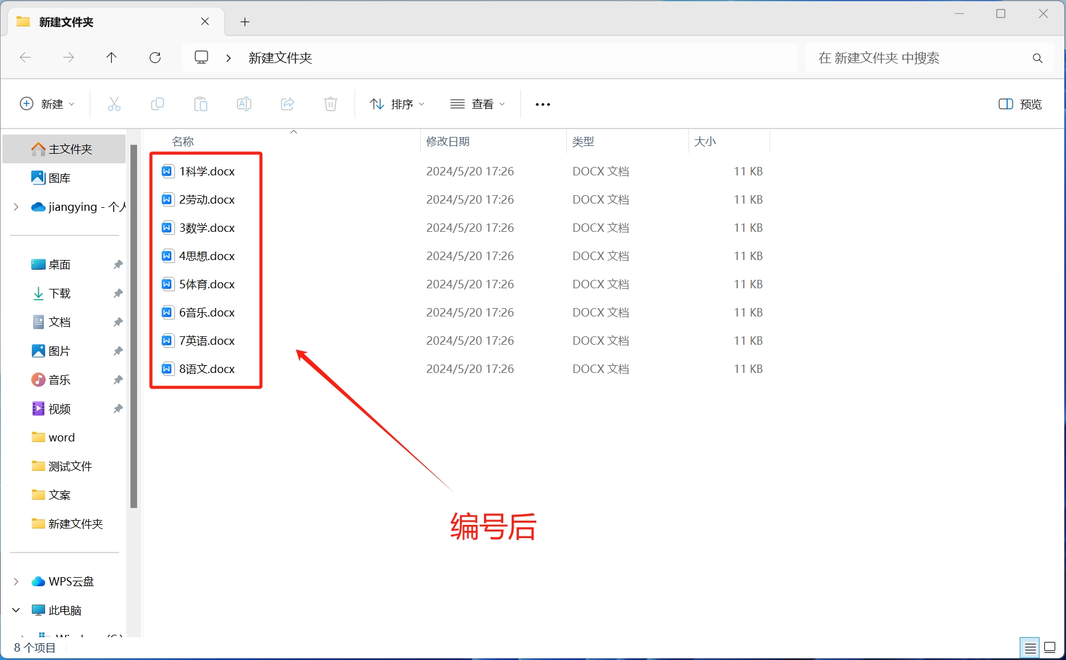Click the Copy icon on the toolbar
The image size is (1066, 660).
point(158,103)
